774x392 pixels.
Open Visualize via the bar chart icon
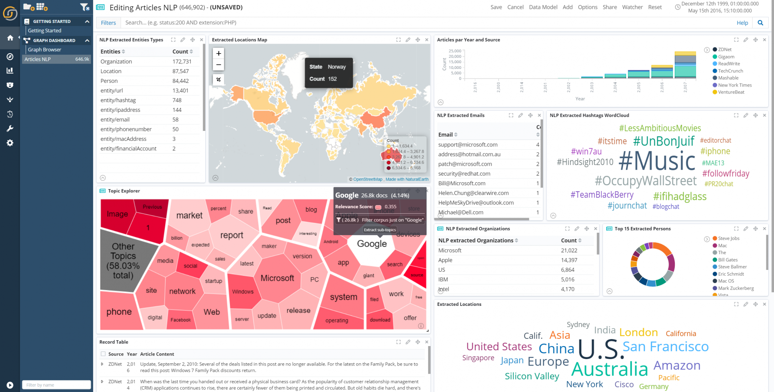[x=10, y=70]
